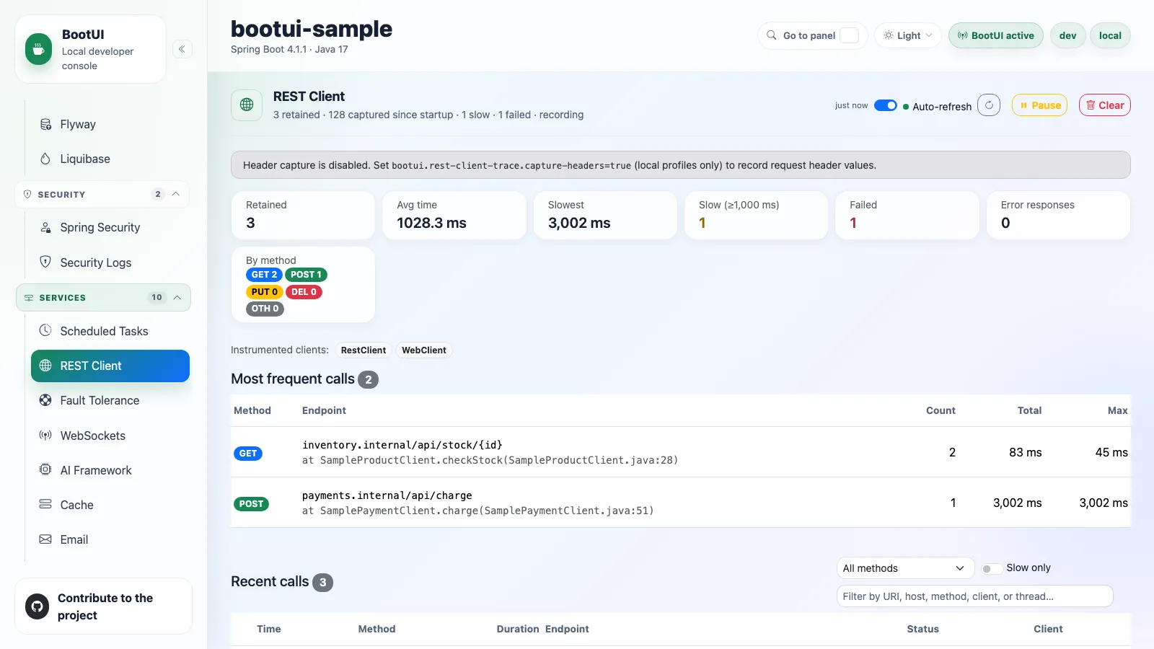This screenshot has width=1154, height=649.
Task: Click the Pause recording button
Action: [x=1039, y=105]
